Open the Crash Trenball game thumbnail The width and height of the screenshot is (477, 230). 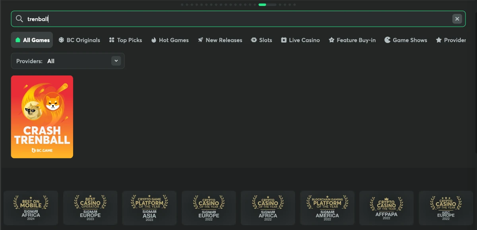42,117
